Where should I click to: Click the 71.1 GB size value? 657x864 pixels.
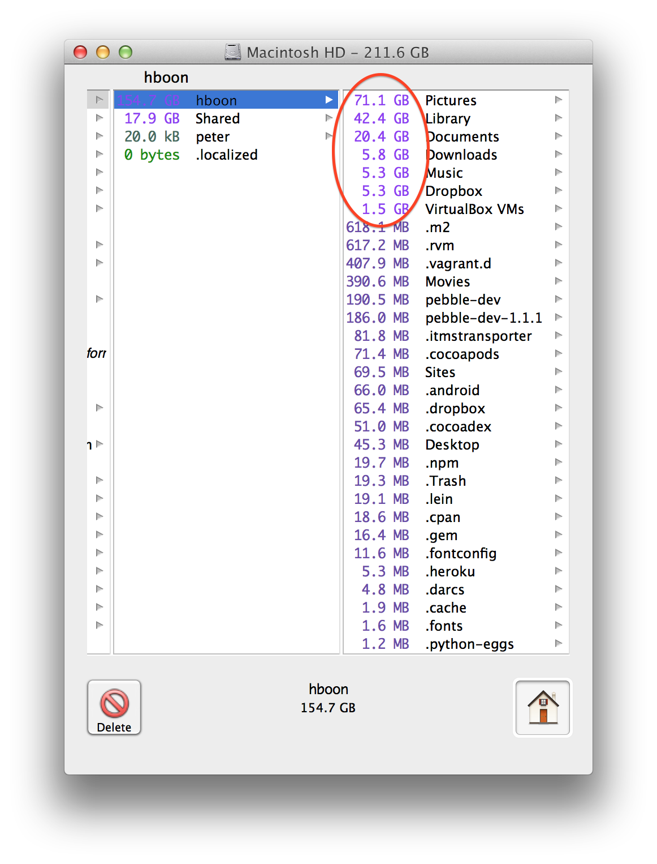[x=382, y=100]
